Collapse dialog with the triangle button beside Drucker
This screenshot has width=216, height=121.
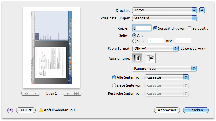[x=202, y=10]
